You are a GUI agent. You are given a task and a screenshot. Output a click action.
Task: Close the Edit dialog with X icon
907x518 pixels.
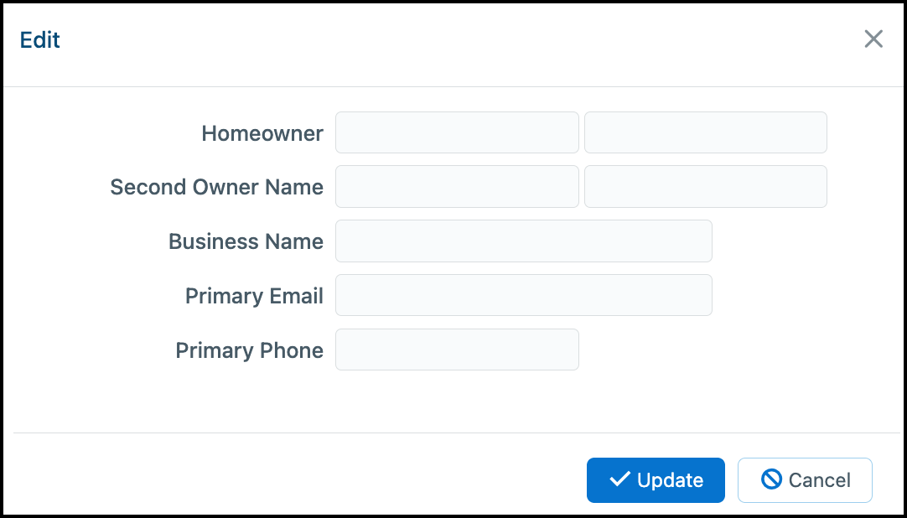873,39
